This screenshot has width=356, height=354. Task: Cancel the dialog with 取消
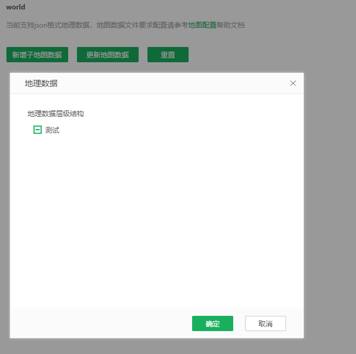pyautogui.click(x=265, y=323)
